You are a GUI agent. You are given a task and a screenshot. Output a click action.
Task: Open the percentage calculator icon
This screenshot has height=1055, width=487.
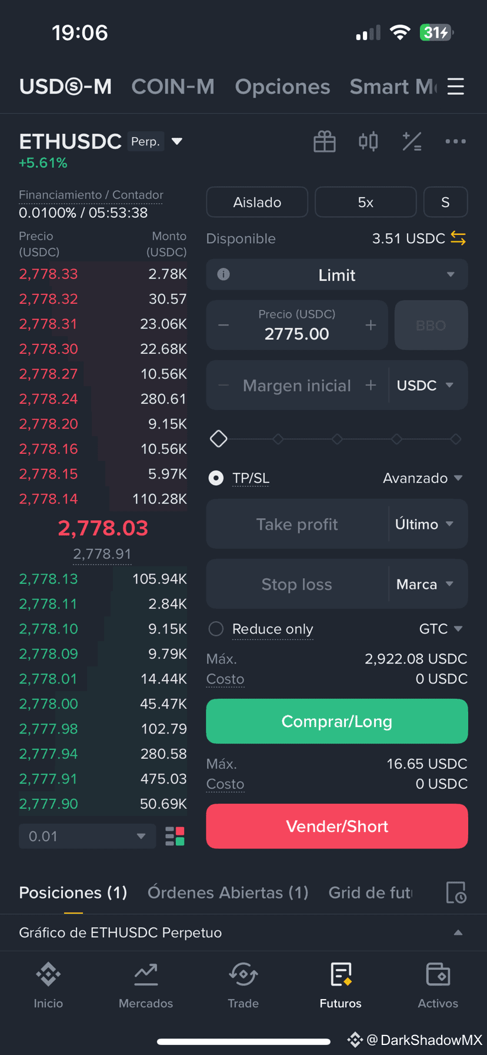coord(412,141)
